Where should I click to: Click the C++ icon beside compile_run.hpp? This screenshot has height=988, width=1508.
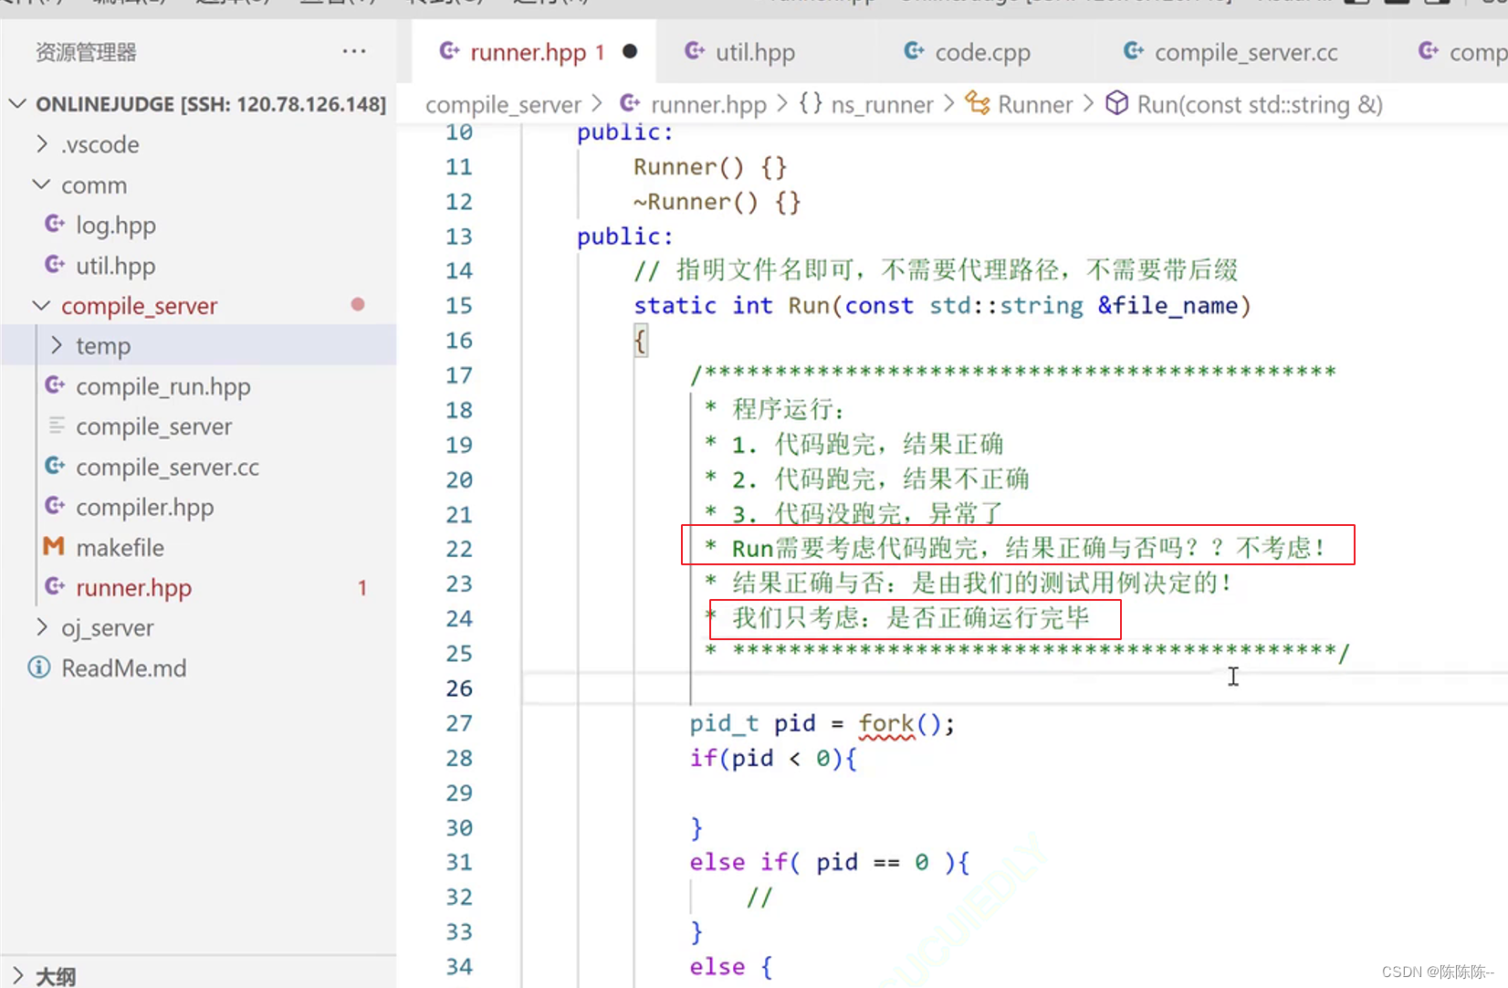point(55,385)
